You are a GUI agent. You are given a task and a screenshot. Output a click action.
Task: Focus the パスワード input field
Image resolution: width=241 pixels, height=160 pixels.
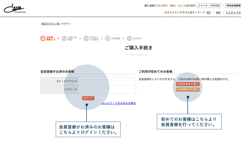pos(94,89)
